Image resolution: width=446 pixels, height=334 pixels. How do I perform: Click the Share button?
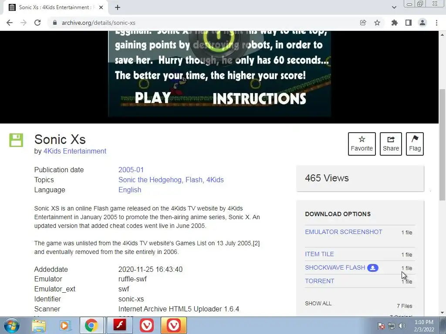tap(391, 144)
